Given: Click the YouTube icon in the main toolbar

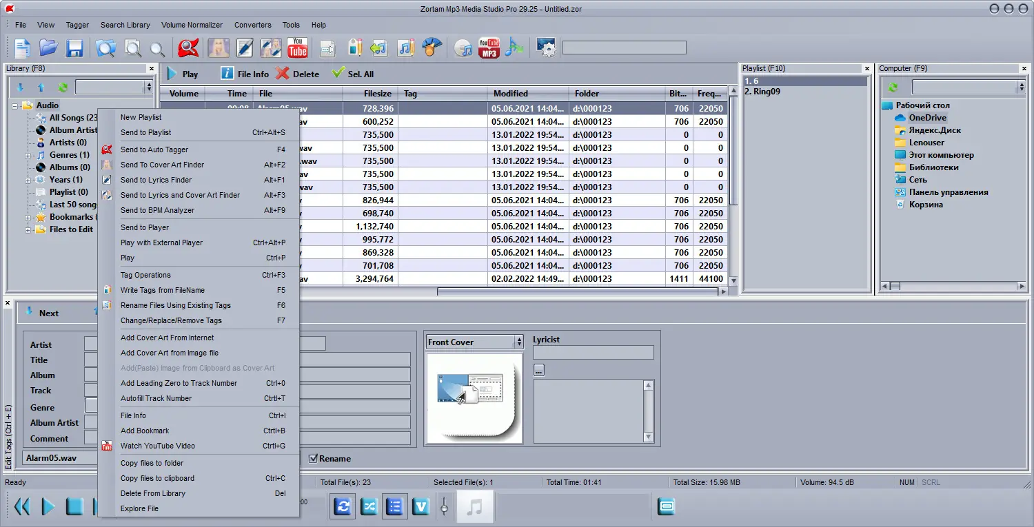Looking at the screenshot, I should pyautogui.click(x=298, y=48).
